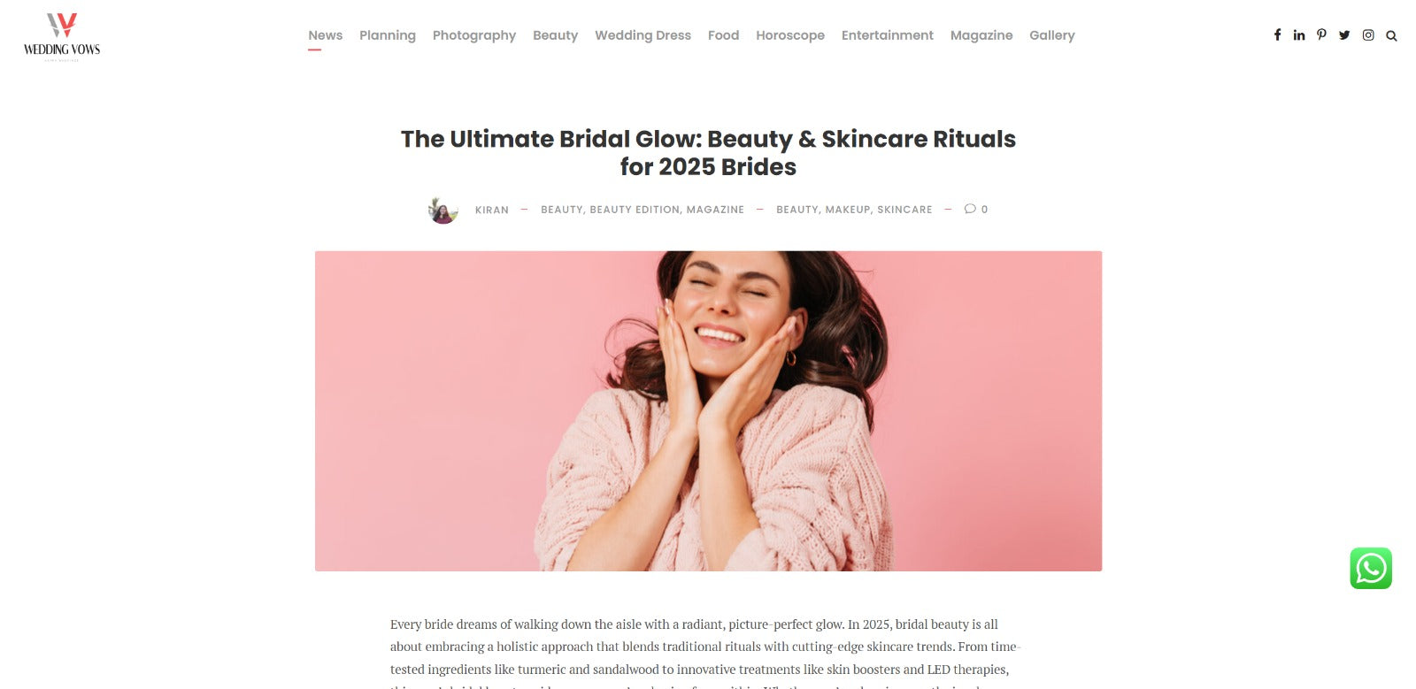1416x689 pixels.
Task: Open the Gallery menu item
Action: [1052, 35]
